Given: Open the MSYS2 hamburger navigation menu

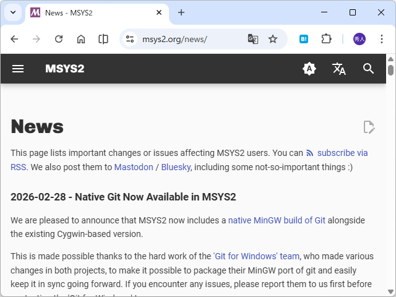Looking at the screenshot, I should pyautogui.click(x=18, y=69).
